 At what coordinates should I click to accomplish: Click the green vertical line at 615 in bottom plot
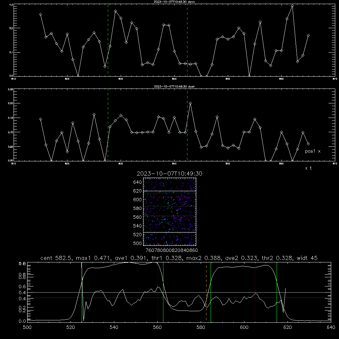click(x=277, y=292)
